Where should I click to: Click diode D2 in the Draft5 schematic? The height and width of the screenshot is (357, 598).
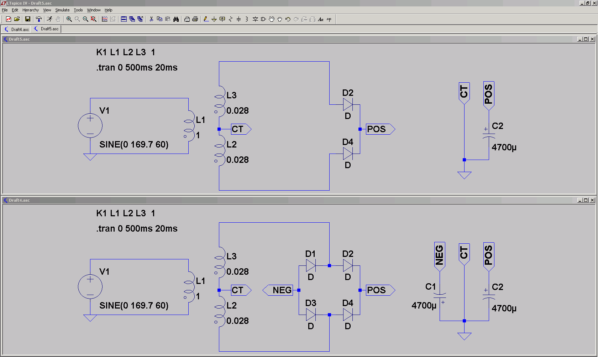348,104
